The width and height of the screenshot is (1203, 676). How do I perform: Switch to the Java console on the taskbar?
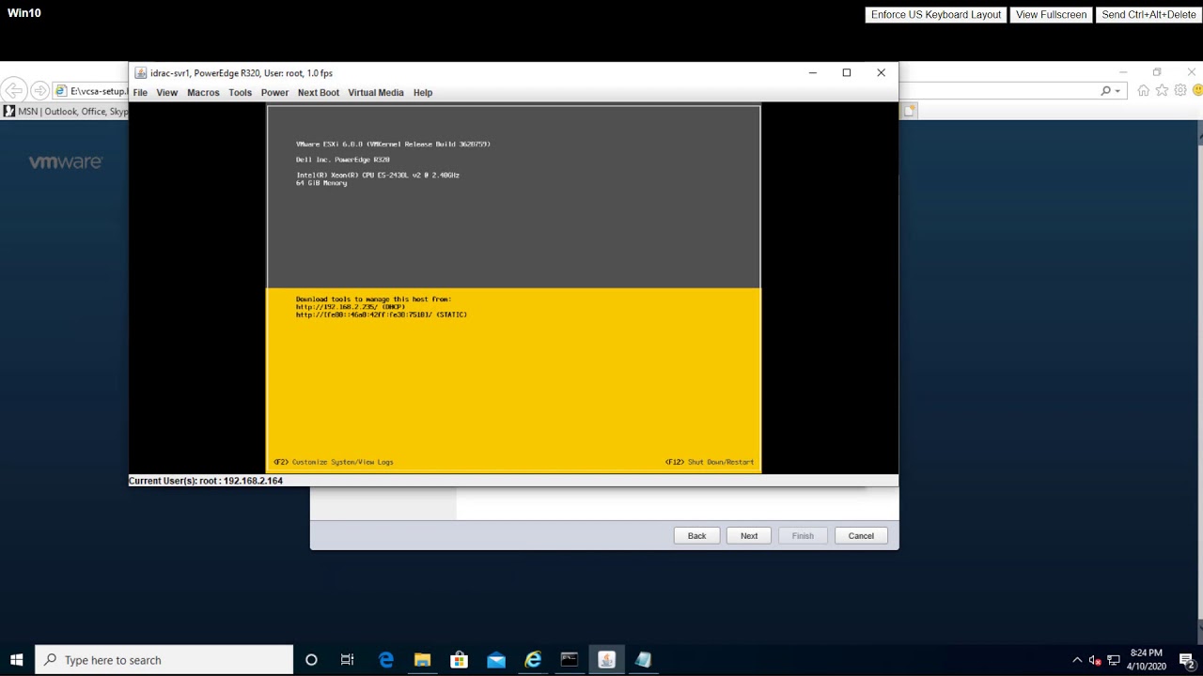click(x=606, y=660)
